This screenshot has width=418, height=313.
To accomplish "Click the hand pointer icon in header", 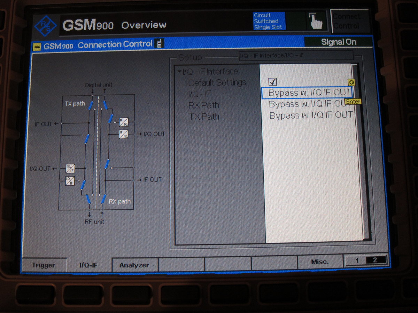I will (x=316, y=21).
